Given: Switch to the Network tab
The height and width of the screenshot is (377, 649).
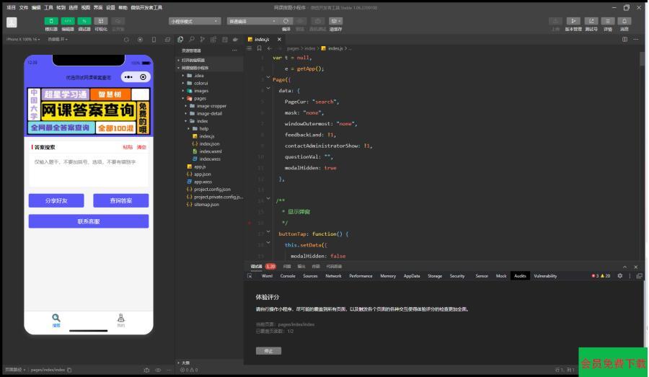Looking at the screenshot, I should point(333,276).
